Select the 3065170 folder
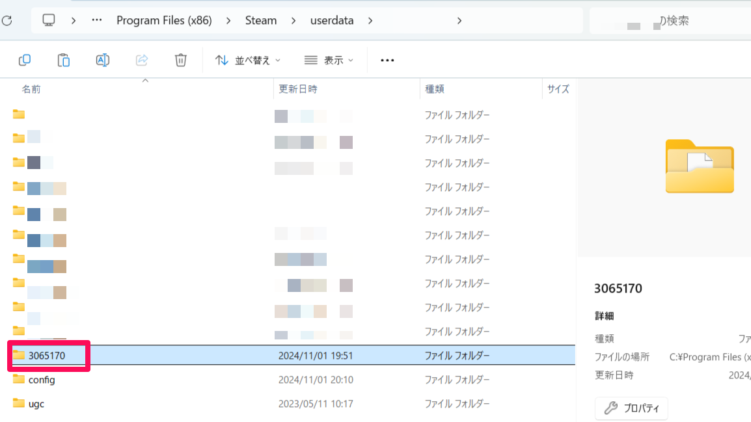This screenshot has height=422, width=751. click(x=47, y=356)
